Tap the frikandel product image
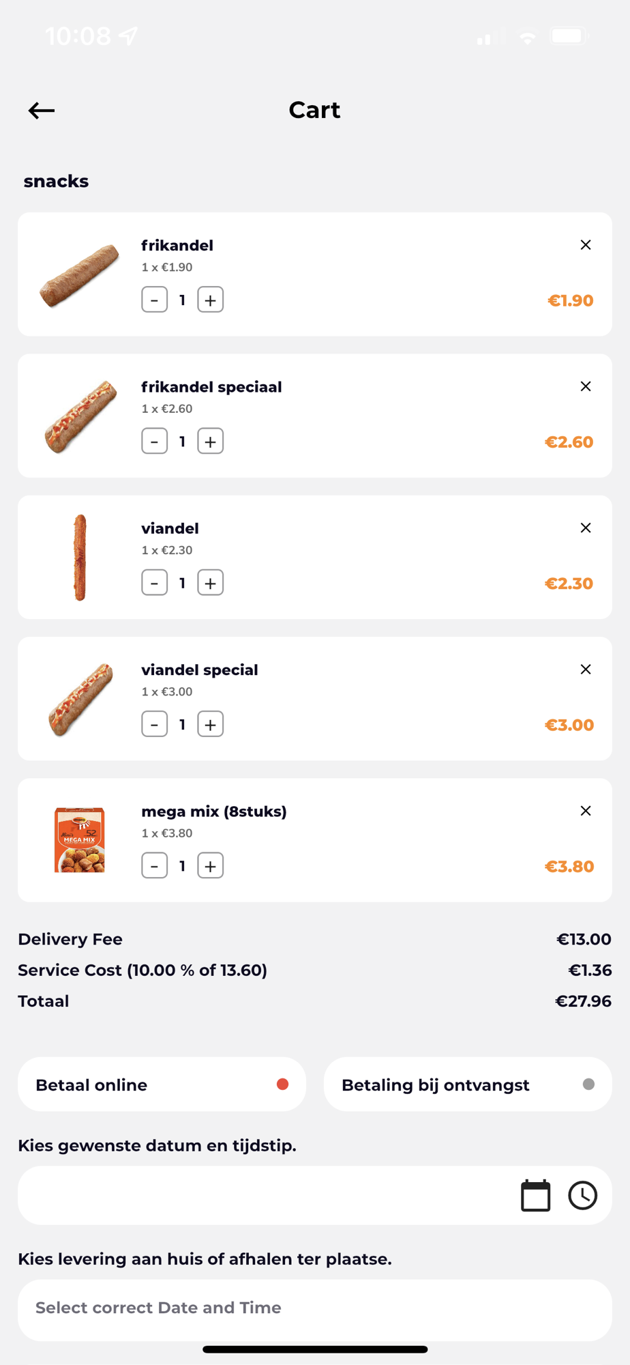 coord(80,274)
